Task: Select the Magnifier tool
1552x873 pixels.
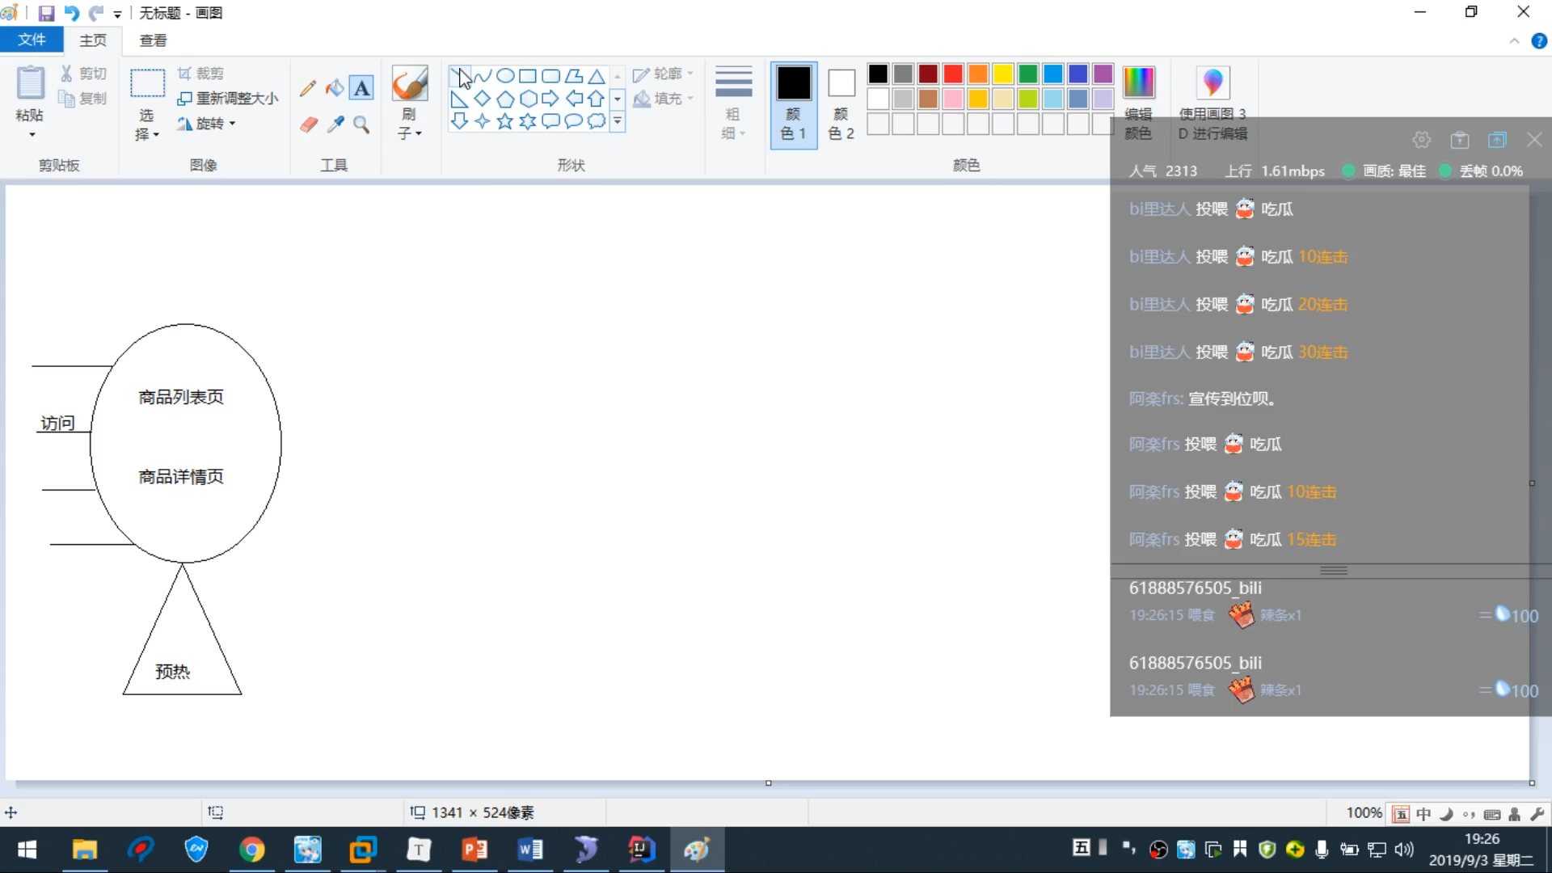Action: 362,124
